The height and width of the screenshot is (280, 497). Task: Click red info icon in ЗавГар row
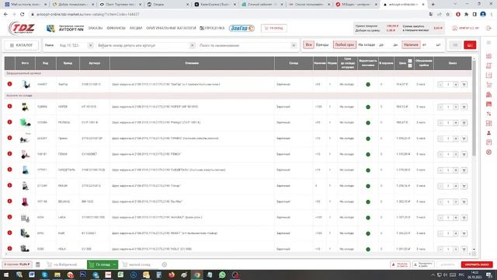tap(10, 84)
